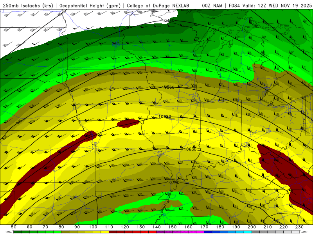Click the 230 value on the color scale
This screenshot has height=234, width=313.
pos(299,227)
